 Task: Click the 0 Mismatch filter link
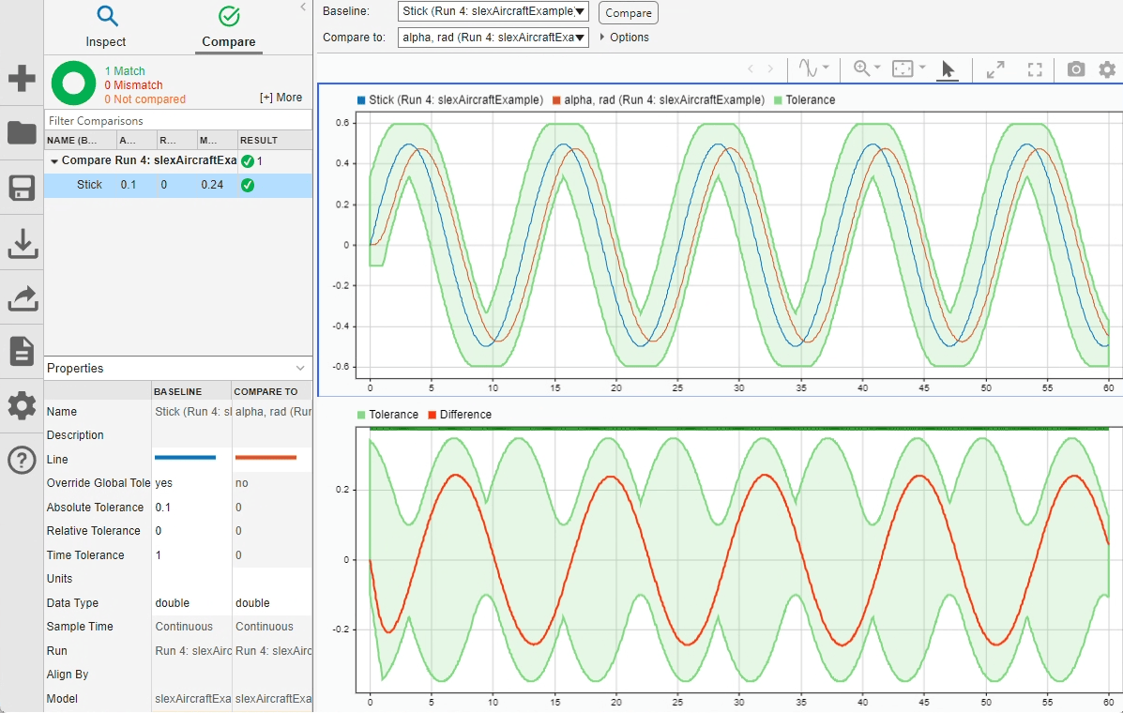(x=134, y=85)
